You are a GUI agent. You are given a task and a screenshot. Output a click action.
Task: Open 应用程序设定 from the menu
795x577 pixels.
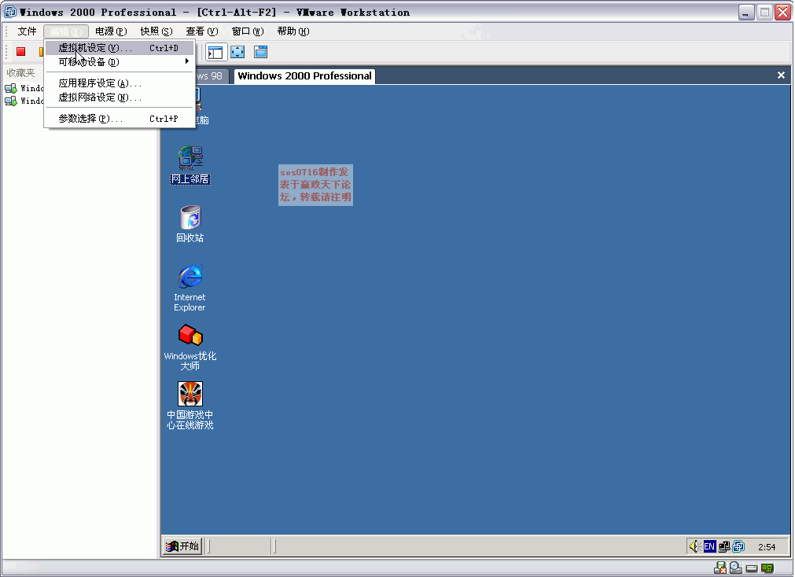120,83
